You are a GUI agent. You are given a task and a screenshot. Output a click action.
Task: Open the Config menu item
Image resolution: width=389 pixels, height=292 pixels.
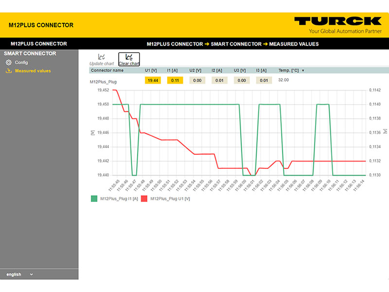[21, 62]
